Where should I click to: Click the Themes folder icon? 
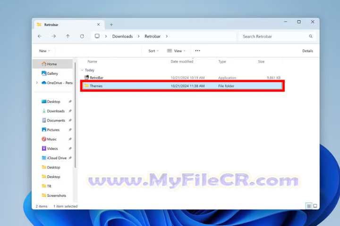click(86, 86)
